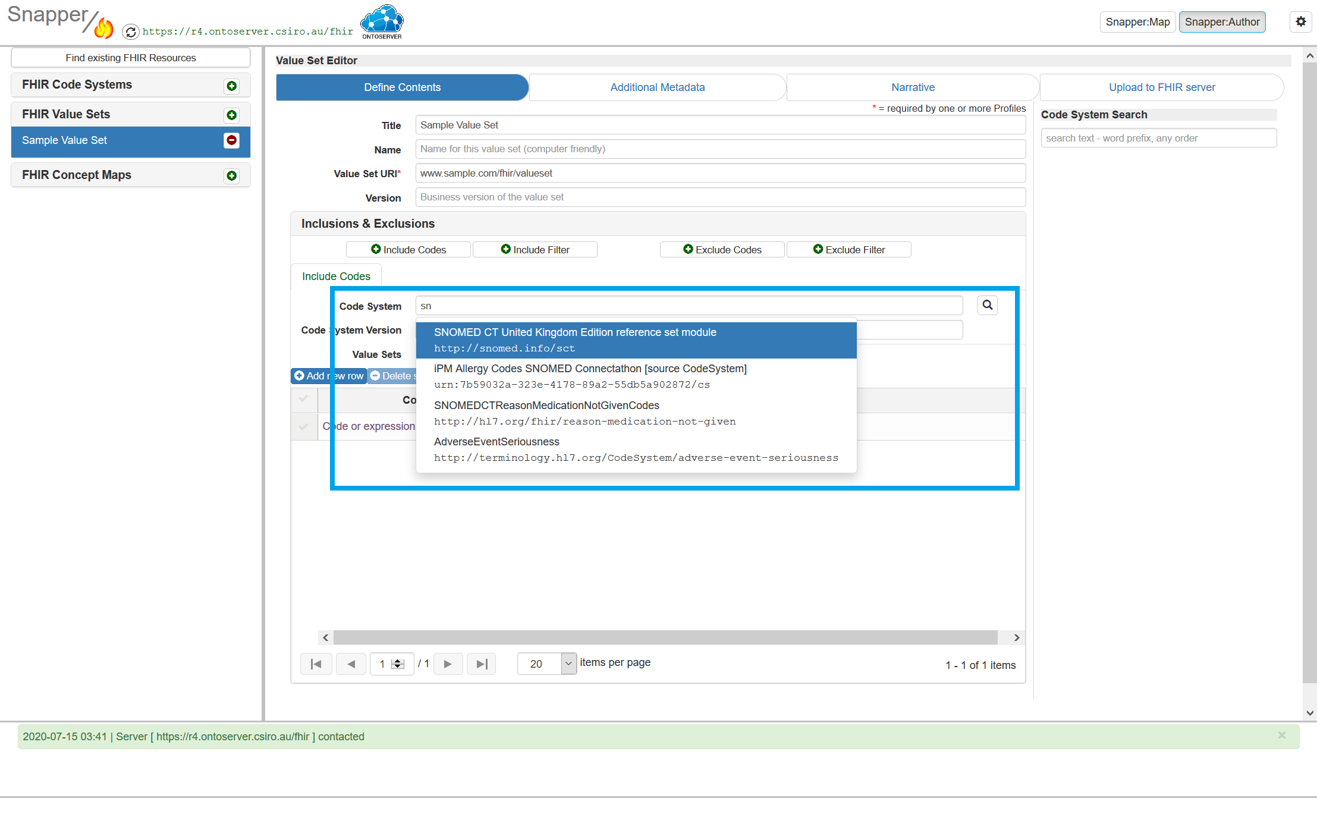Click the '1 - 1 of 1 items' label
This screenshot has width=1317, height=814.
[x=980, y=665]
